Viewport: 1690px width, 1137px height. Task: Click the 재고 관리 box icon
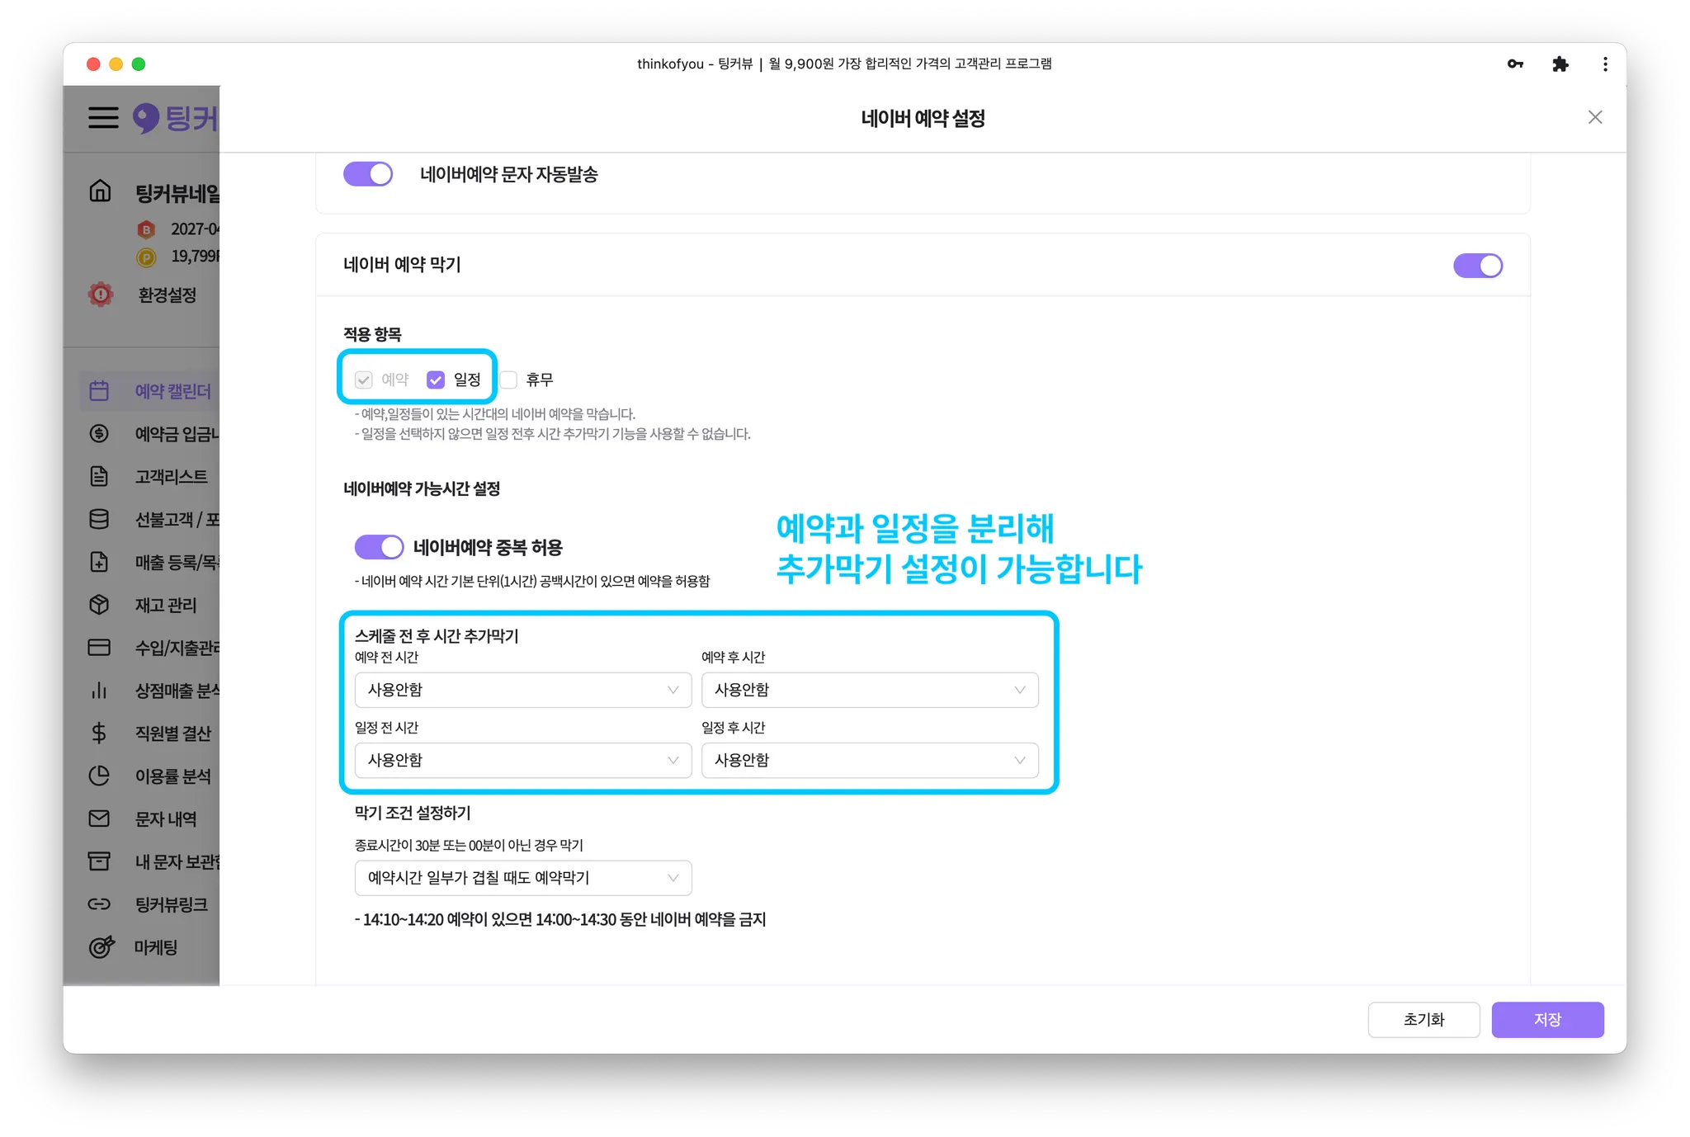click(x=99, y=605)
